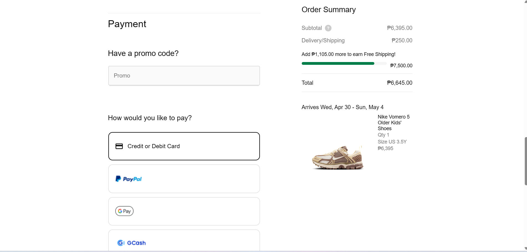The height and width of the screenshot is (252, 527).
Task: Click the page's vertical scrollbar thumb
Action: click(x=525, y=161)
